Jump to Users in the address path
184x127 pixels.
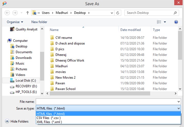tap(46, 13)
